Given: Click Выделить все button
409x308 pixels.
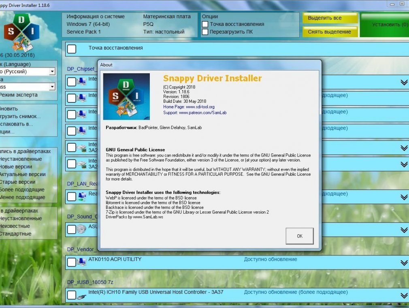Looking at the screenshot, I should point(330,18).
